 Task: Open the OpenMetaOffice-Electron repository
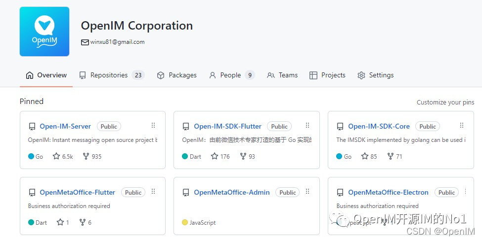[x=388, y=192]
